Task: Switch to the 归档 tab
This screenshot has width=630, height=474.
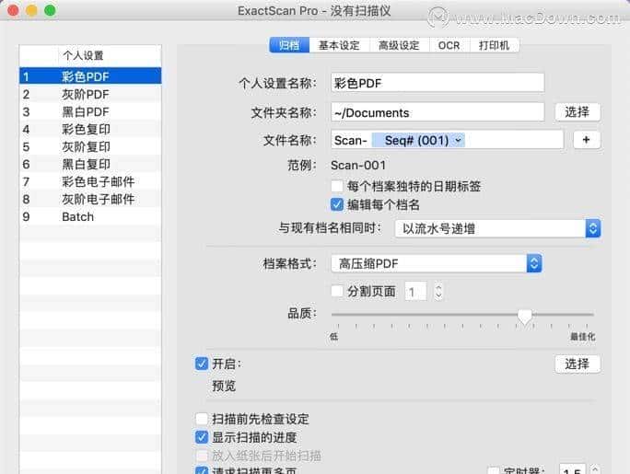Action: (289, 45)
